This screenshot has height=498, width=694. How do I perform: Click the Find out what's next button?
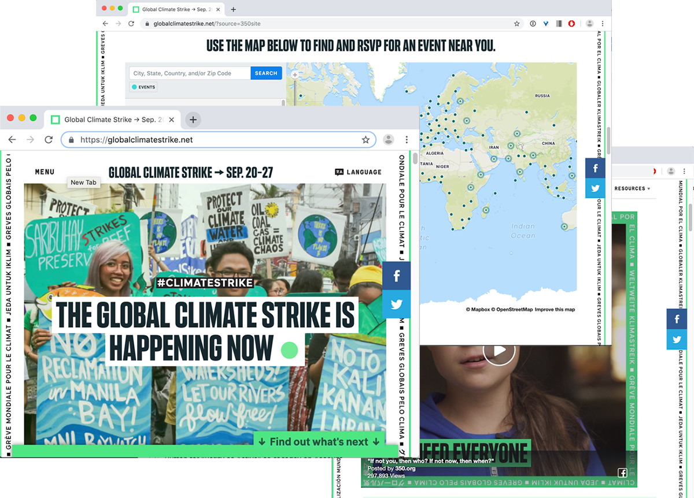(319, 442)
